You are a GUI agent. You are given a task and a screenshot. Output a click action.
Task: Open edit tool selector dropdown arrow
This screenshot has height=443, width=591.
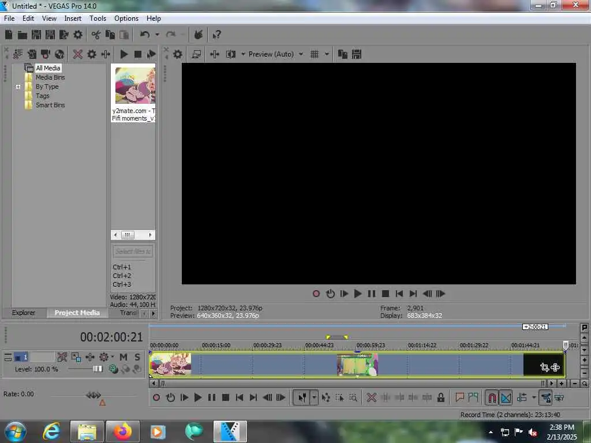313,397
